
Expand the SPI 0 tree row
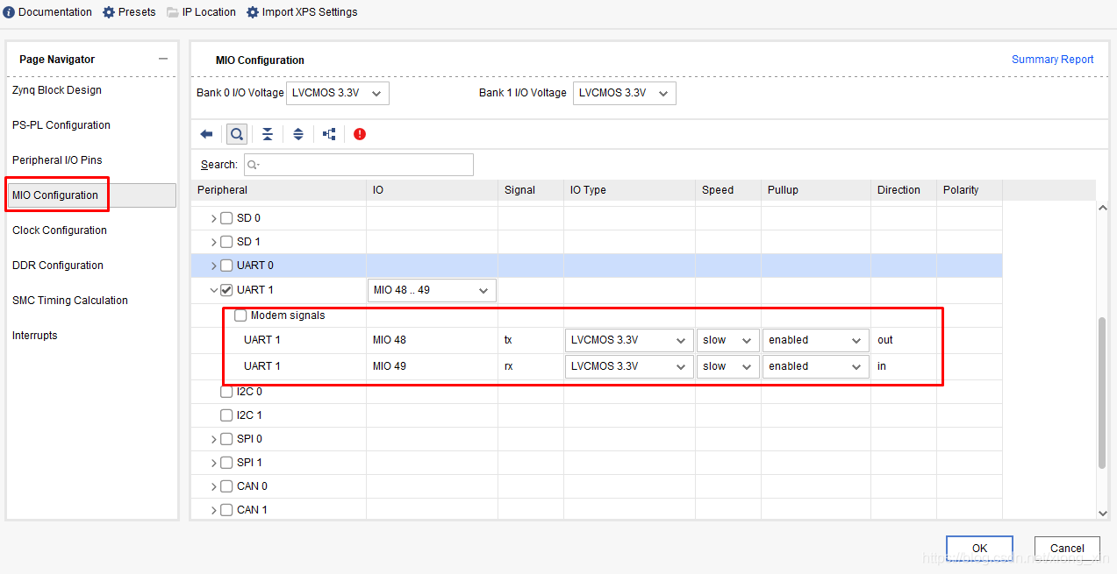point(213,439)
